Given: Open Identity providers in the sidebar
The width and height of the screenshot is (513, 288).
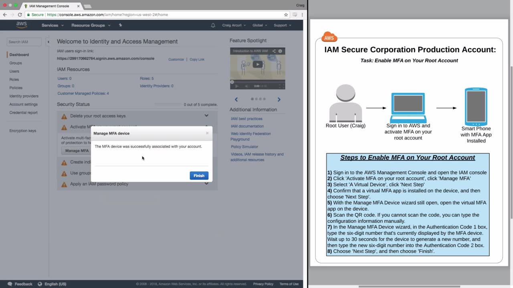Looking at the screenshot, I should pos(24,96).
